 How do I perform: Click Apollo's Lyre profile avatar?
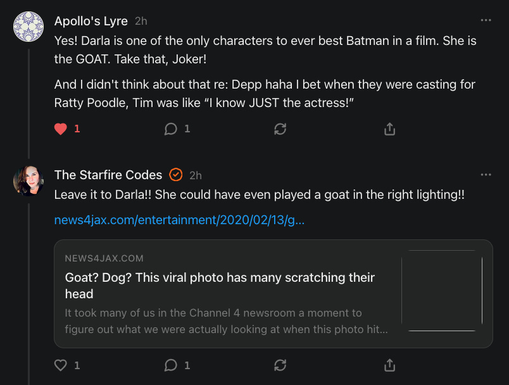[x=28, y=27]
